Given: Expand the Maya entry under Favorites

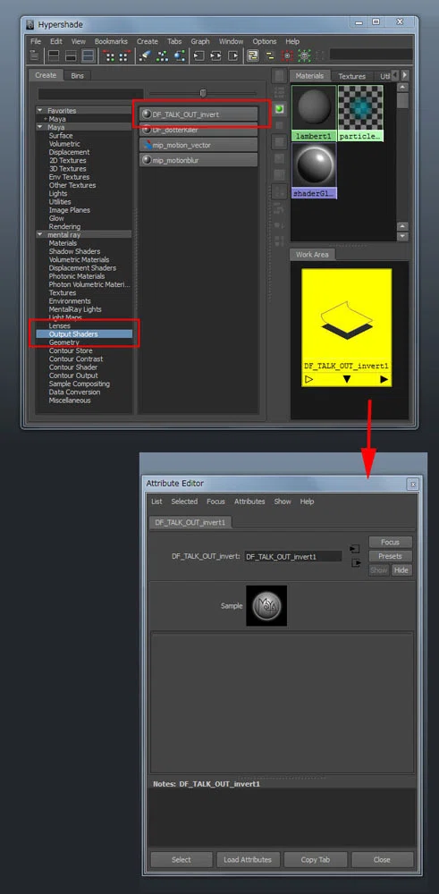Looking at the screenshot, I should point(46,119).
